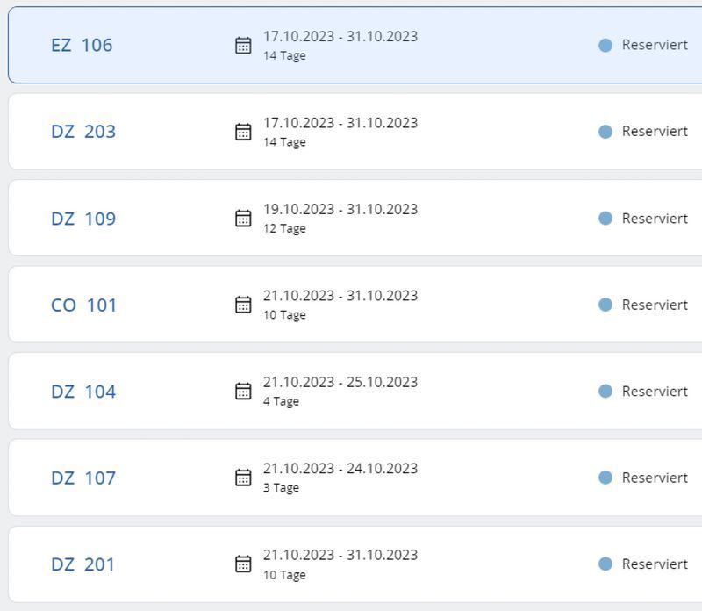Click the calendar icon in DZ 201 row

243,564
